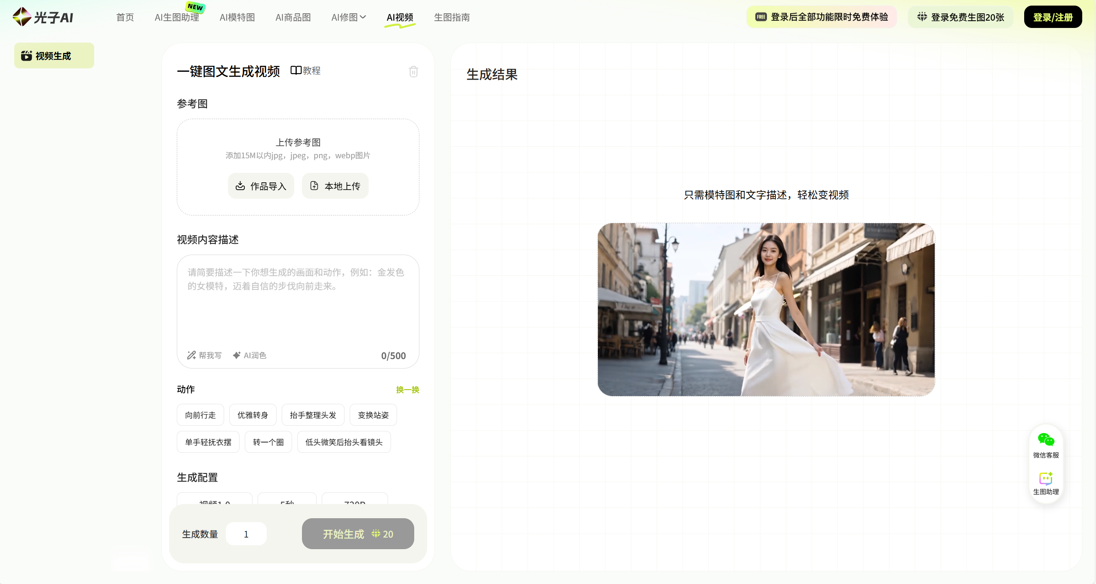Click the 帮我写 pencil icon
Viewport: 1096px width, 584px height.
coord(191,355)
